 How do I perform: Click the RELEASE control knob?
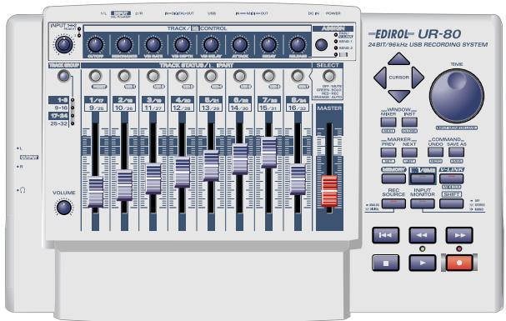pos(298,45)
